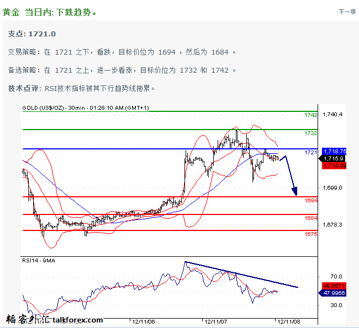Click the 12/11/06 date marker
This screenshot has width=359, height=328.
point(144,322)
